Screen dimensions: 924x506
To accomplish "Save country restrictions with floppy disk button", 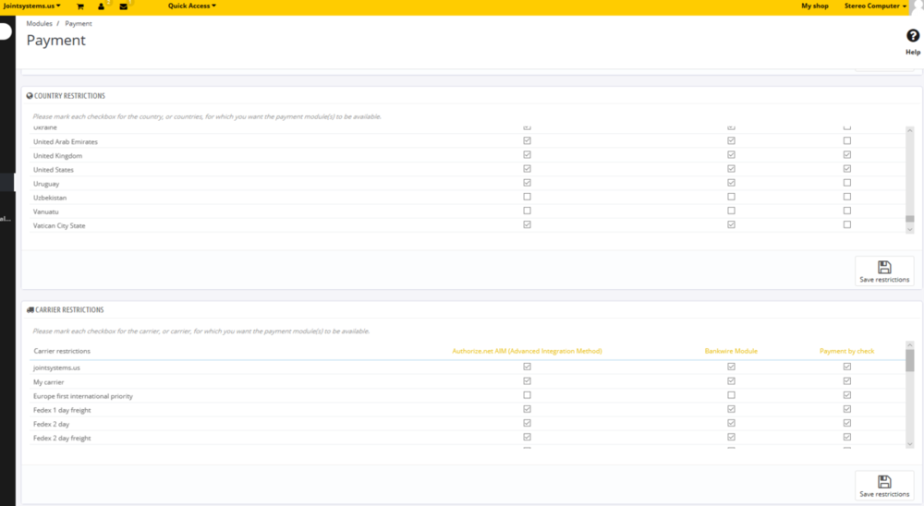I will (x=883, y=271).
